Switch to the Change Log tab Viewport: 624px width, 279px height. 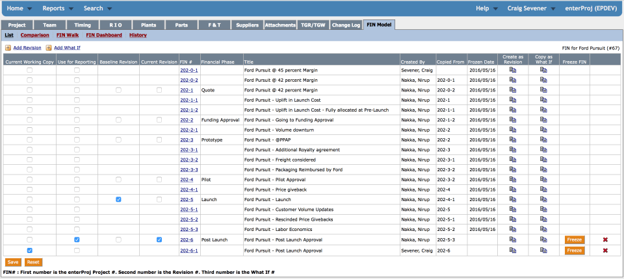(346, 25)
